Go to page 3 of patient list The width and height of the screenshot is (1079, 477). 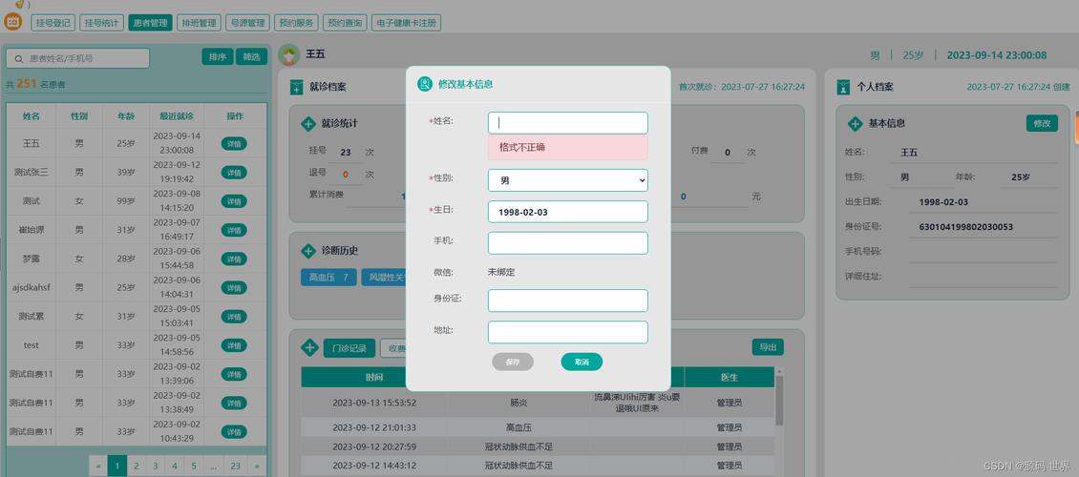tap(156, 466)
